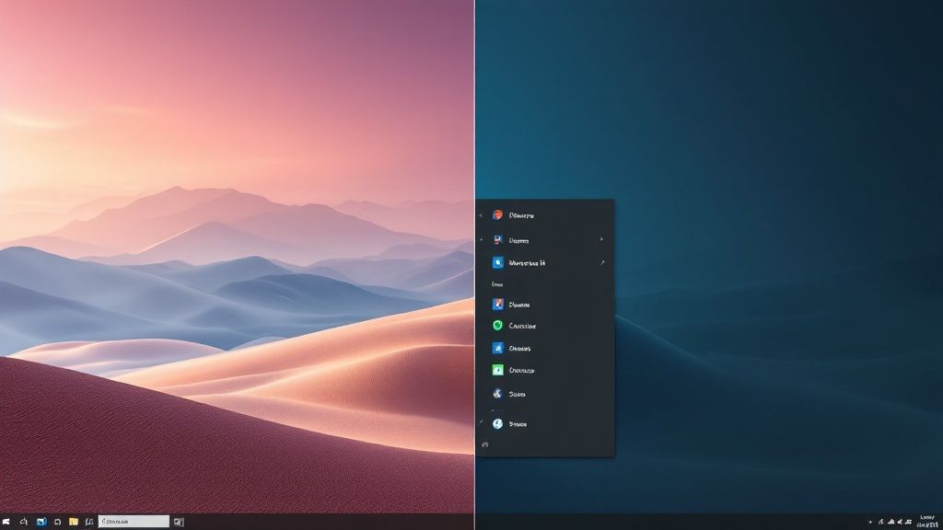Image resolution: width=943 pixels, height=530 pixels.
Task: Click the blue square magnifier icon in the menu
Action: pyautogui.click(x=498, y=262)
